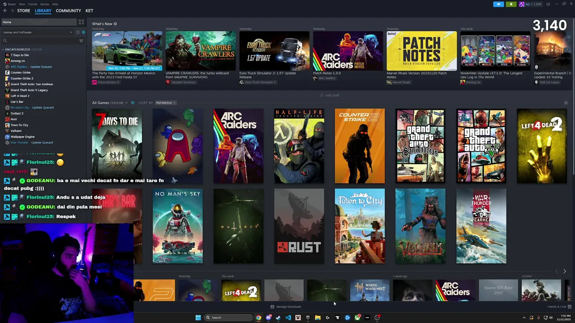The height and width of the screenshot is (323, 575).
Task: Open Source SDK Base 2007 recent tile
Action: 498,290
